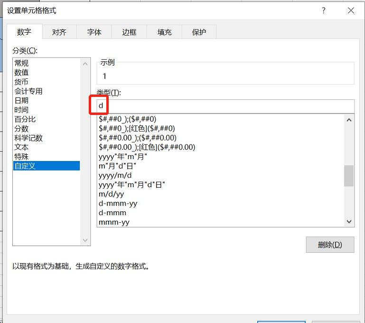The width and height of the screenshot is (365, 323).
Task: Open the 边框 tab
Action: click(129, 32)
